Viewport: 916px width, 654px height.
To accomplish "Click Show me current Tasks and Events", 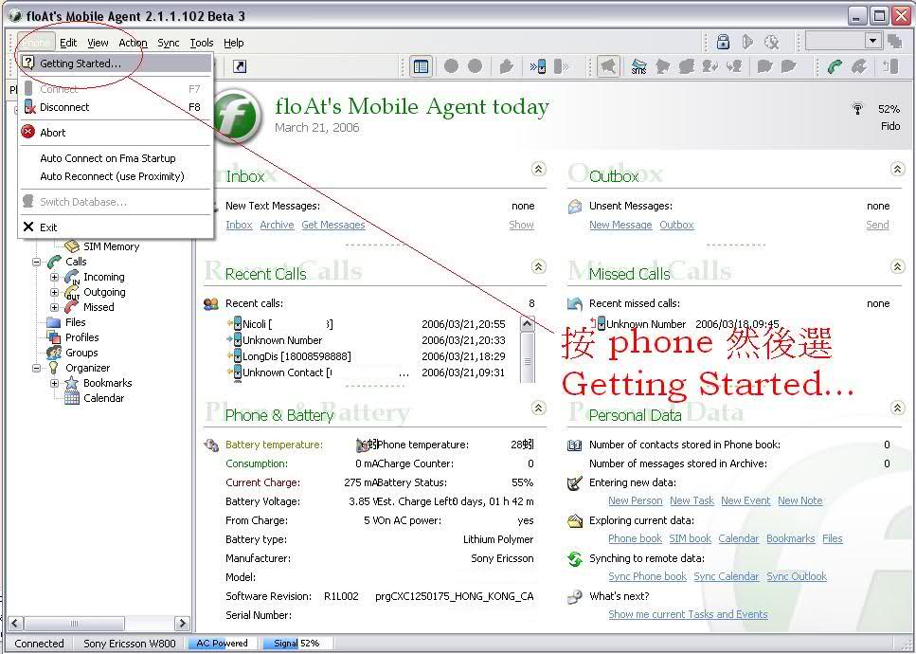I will point(688,614).
